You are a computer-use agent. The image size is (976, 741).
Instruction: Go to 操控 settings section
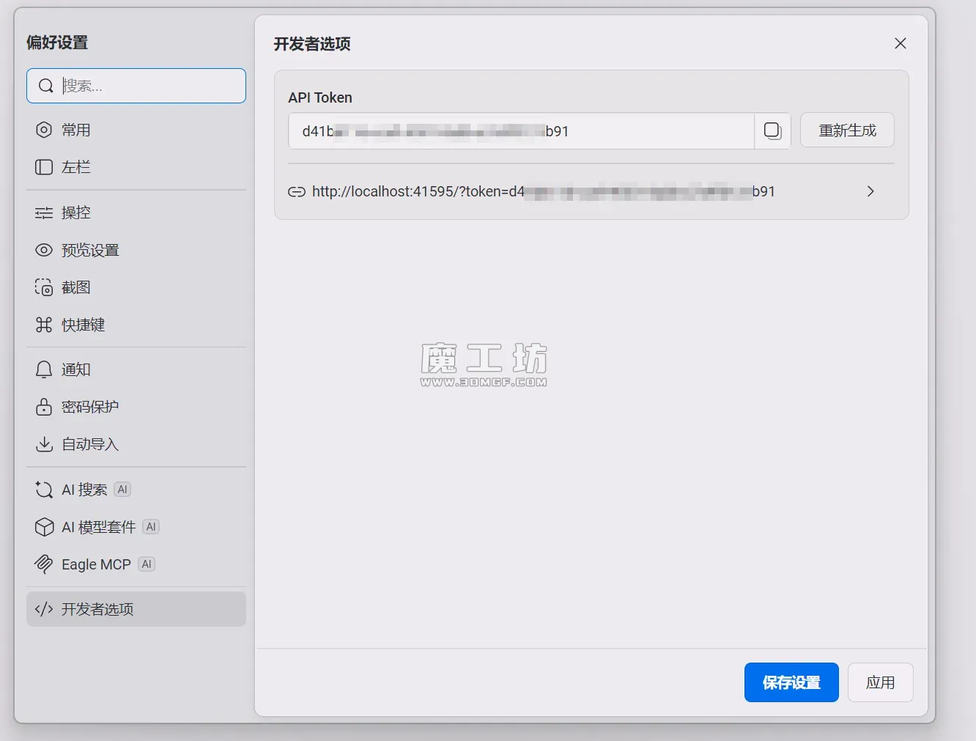pos(75,213)
